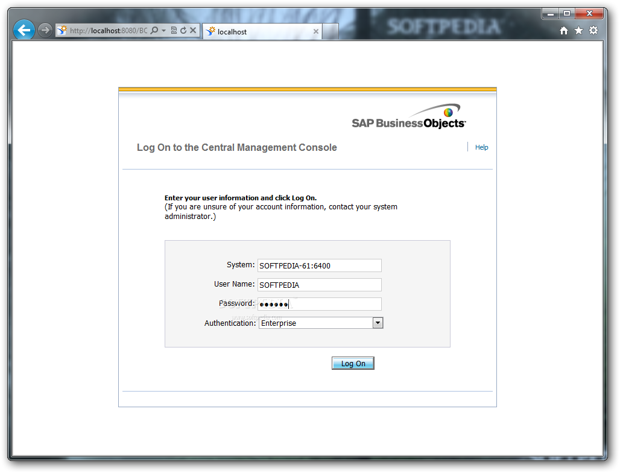Close the browser window
This screenshot has width=620, height=473.
[589, 14]
